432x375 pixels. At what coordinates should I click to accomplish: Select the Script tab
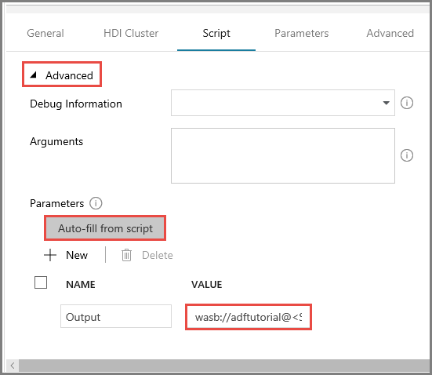216,34
